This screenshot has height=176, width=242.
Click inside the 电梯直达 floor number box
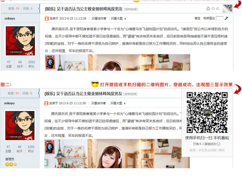pos(219,18)
